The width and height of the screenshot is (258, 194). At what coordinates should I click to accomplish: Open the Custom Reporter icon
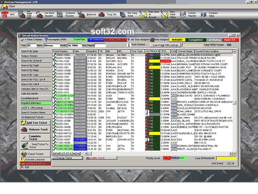click(x=183, y=14)
